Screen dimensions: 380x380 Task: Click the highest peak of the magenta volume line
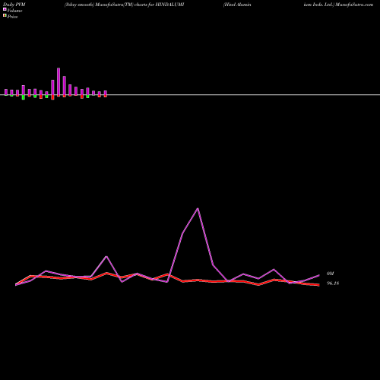pos(198,208)
